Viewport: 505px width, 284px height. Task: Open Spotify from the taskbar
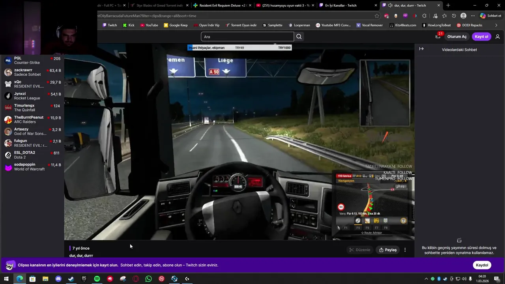(x=97, y=279)
